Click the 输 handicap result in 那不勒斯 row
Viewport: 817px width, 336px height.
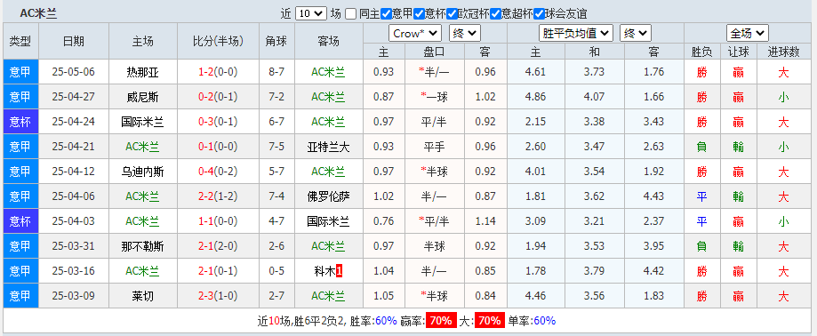coord(738,246)
